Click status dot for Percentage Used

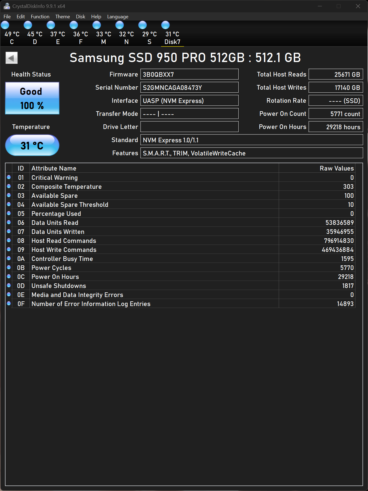click(9, 213)
